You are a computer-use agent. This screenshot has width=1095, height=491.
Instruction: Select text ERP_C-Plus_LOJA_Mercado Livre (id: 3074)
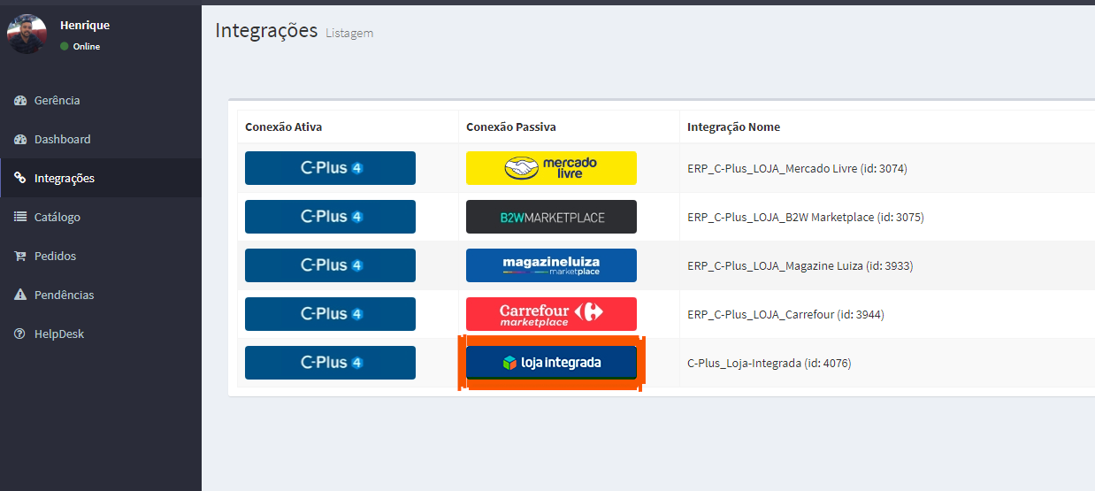(x=797, y=168)
